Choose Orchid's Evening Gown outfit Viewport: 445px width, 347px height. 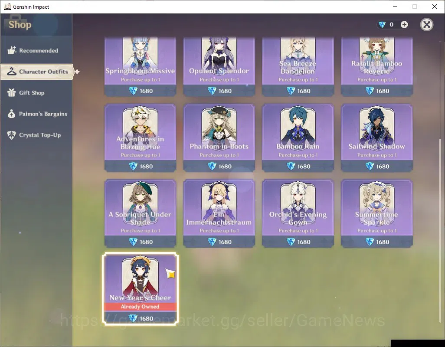click(298, 213)
